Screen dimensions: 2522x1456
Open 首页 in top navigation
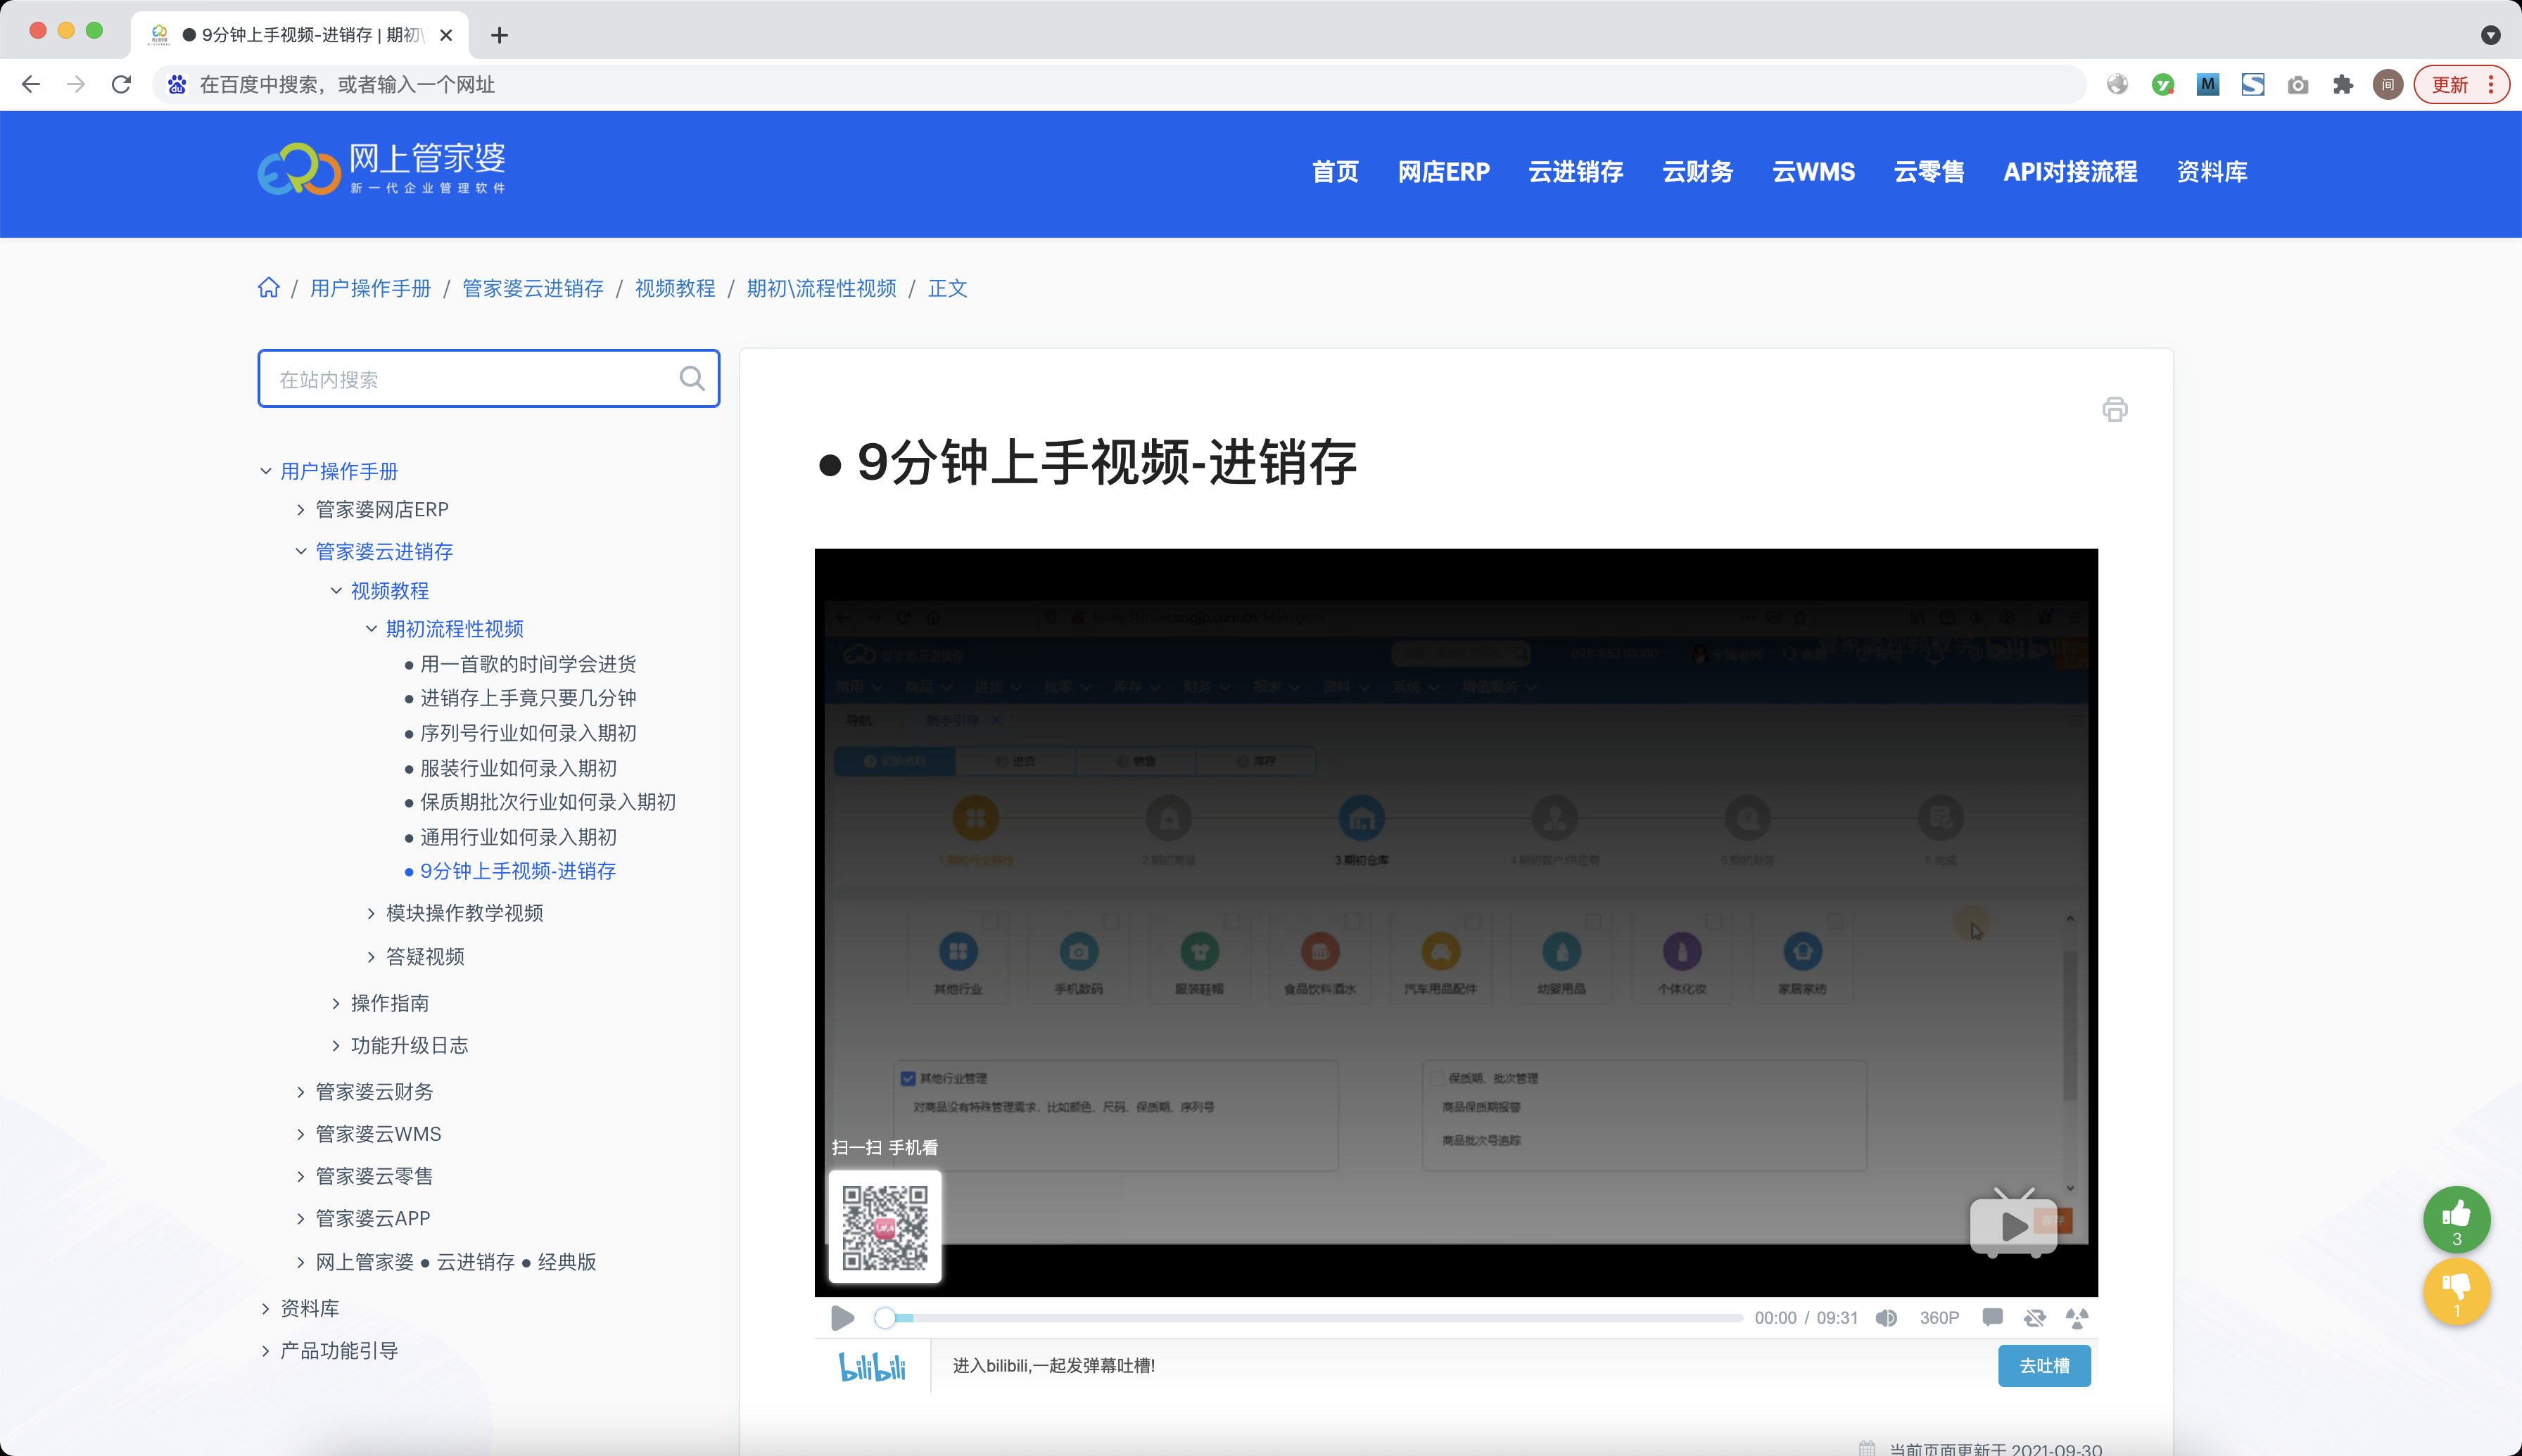tap(1334, 172)
